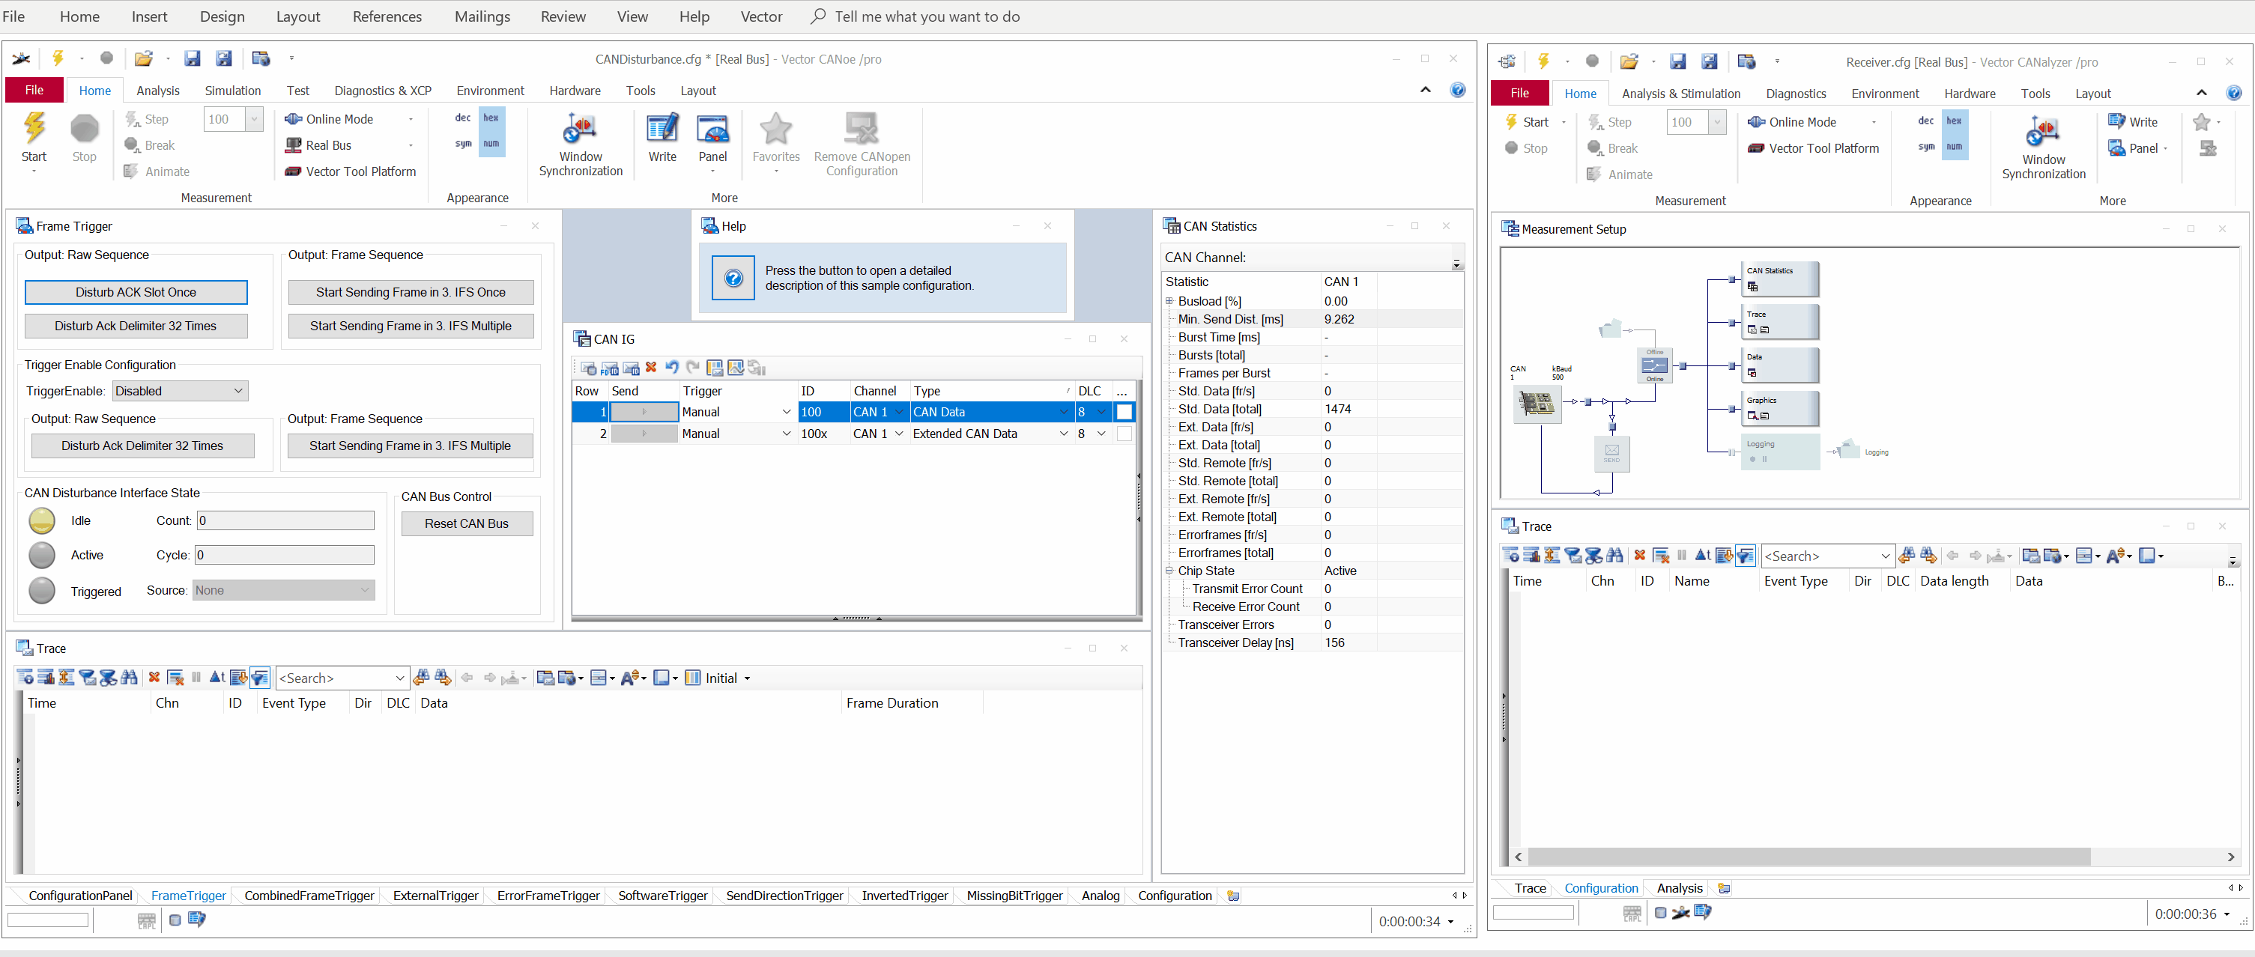The height and width of the screenshot is (957, 2255).
Task: Click the Favorites star icon in CANoe
Action: click(775, 130)
